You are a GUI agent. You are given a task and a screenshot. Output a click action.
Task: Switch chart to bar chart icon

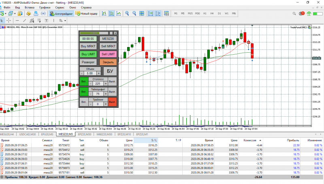tap(104, 13)
